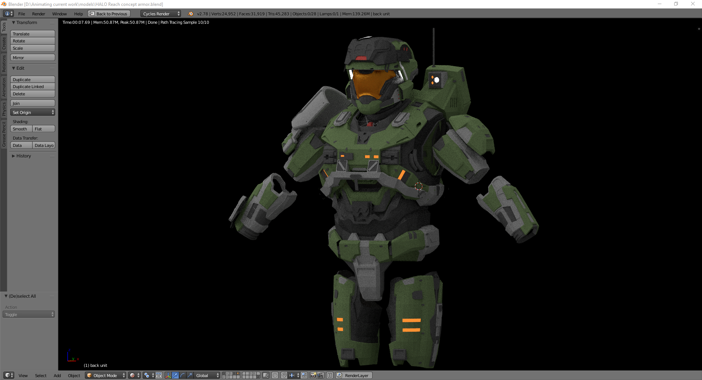This screenshot has height=380, width=702.
Task: Click the Duplicate Linked button
Action: (33, 87)
